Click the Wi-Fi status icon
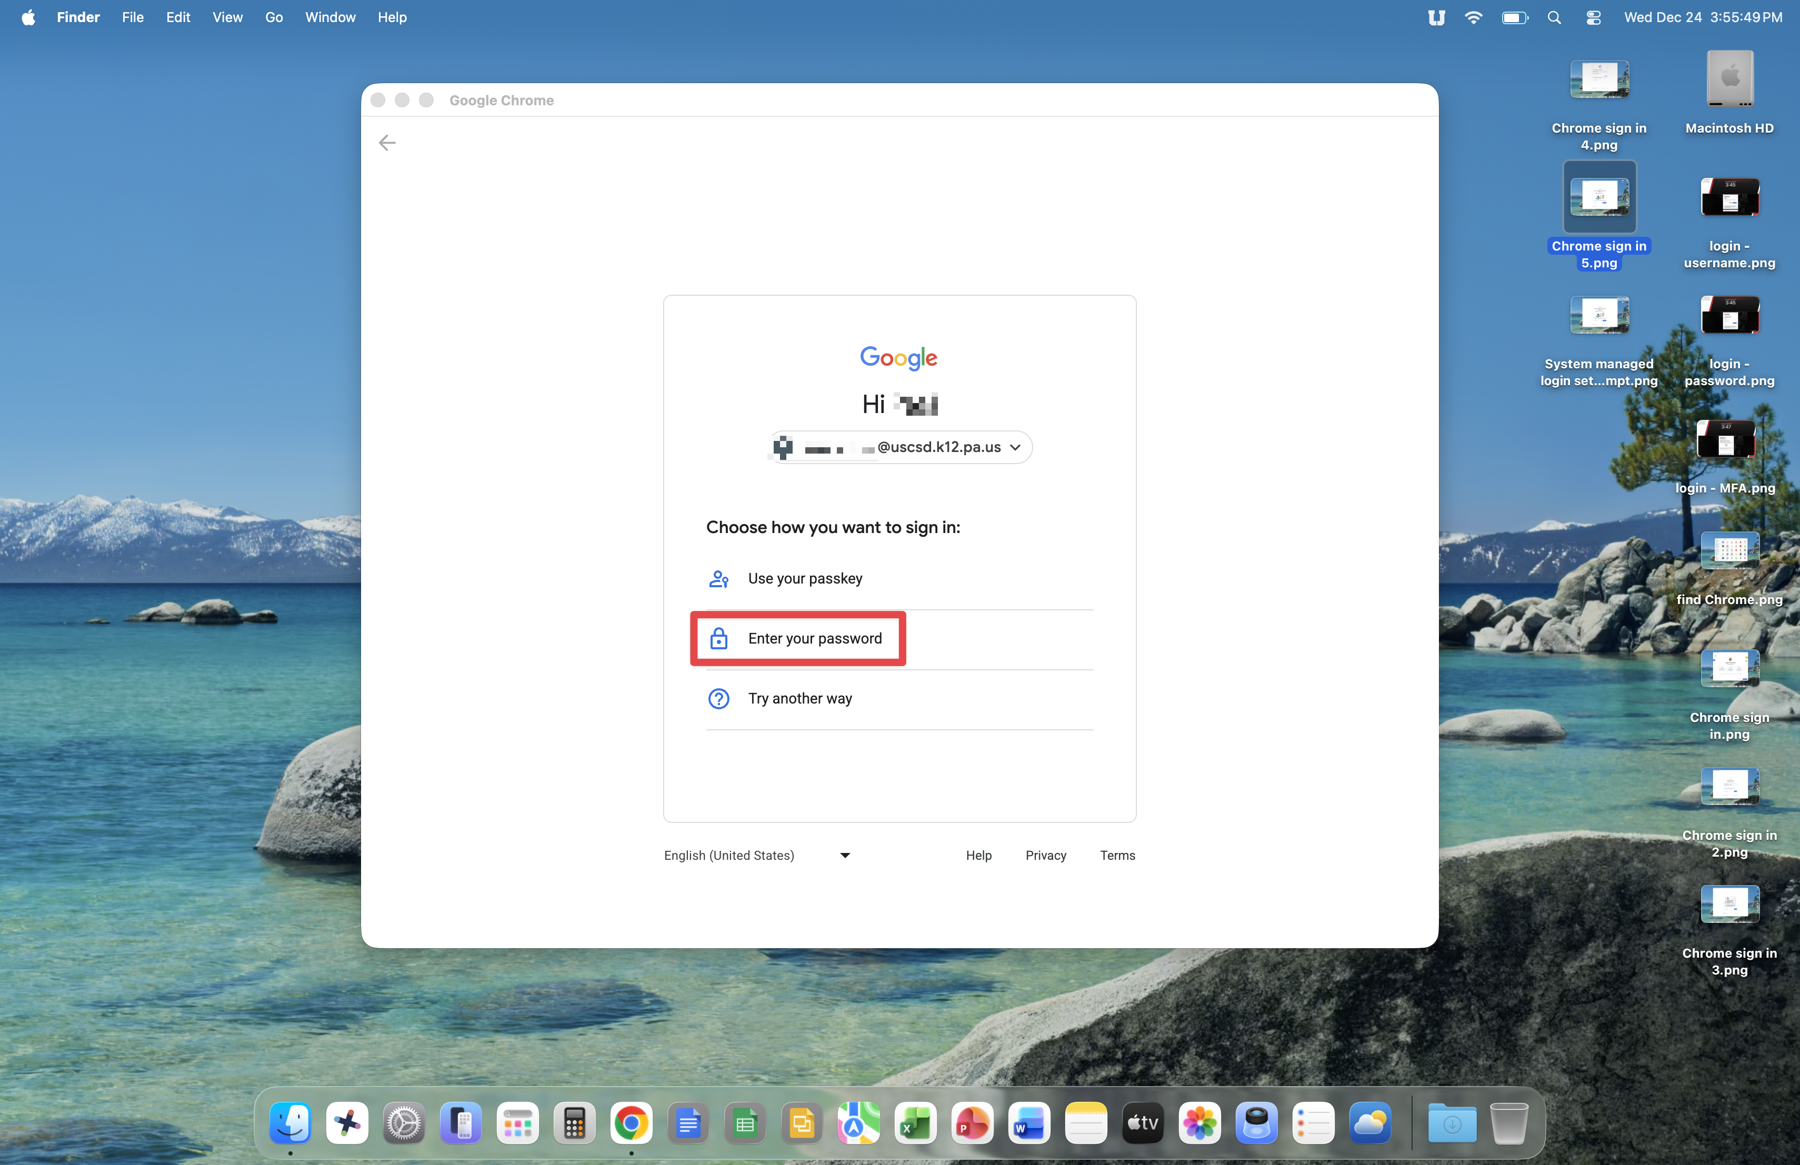This screenshot has height=1165, width=1800. coord(1473,17)
